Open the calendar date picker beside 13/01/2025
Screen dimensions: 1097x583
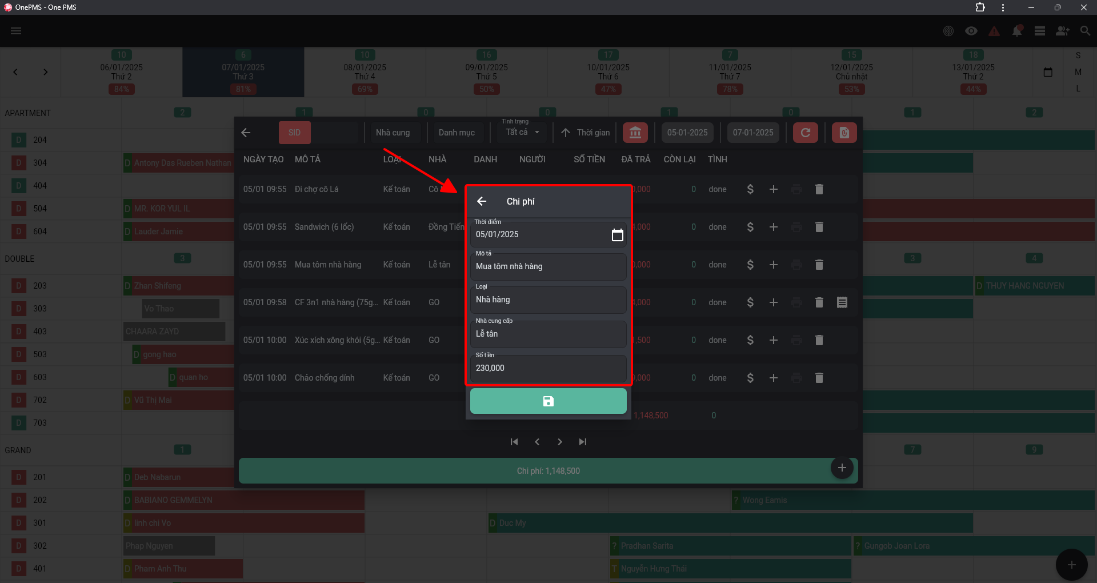pyautogui.click(x=1048, y=72)
